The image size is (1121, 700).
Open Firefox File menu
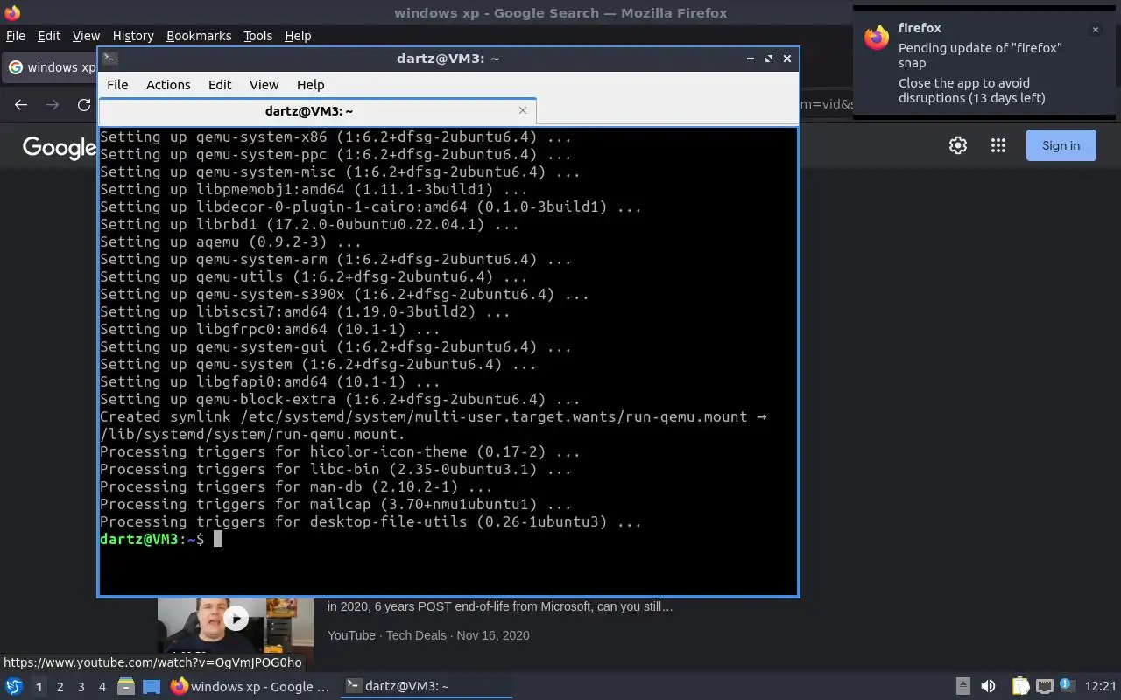pyautogui.click(x=16, y=36)
